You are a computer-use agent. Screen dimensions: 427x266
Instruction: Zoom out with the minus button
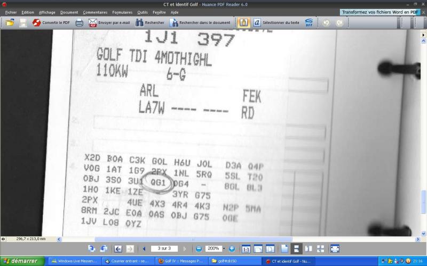pyautogui.click(x=199, y=248)
